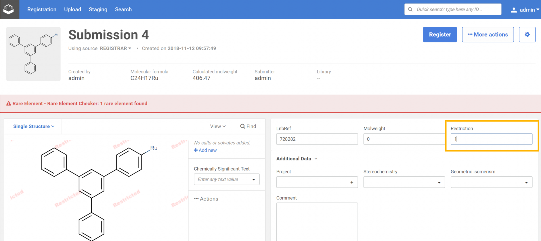Screen dimensions: 541x241
Task: Go to the Staging page
Action: tap(98, 9)
